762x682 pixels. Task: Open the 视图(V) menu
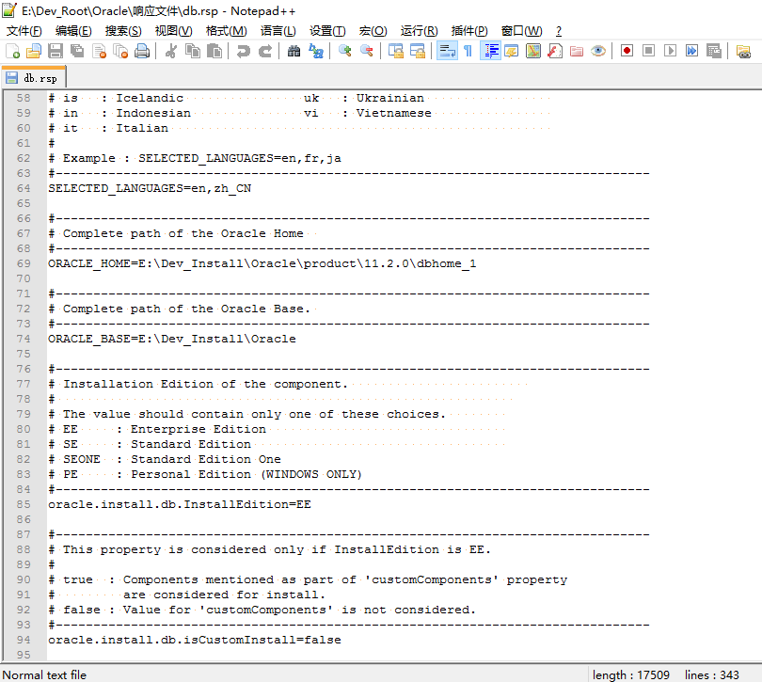click(x=173, y=31)
